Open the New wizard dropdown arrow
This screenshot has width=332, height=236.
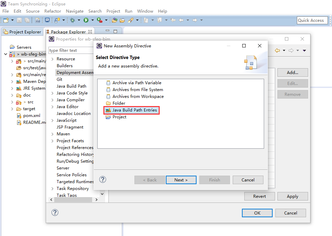point(12,20)
